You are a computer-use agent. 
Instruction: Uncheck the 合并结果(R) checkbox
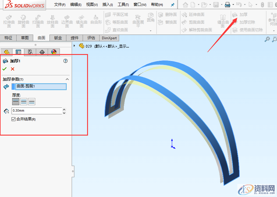pyautogui.click(x=13, y=119)
